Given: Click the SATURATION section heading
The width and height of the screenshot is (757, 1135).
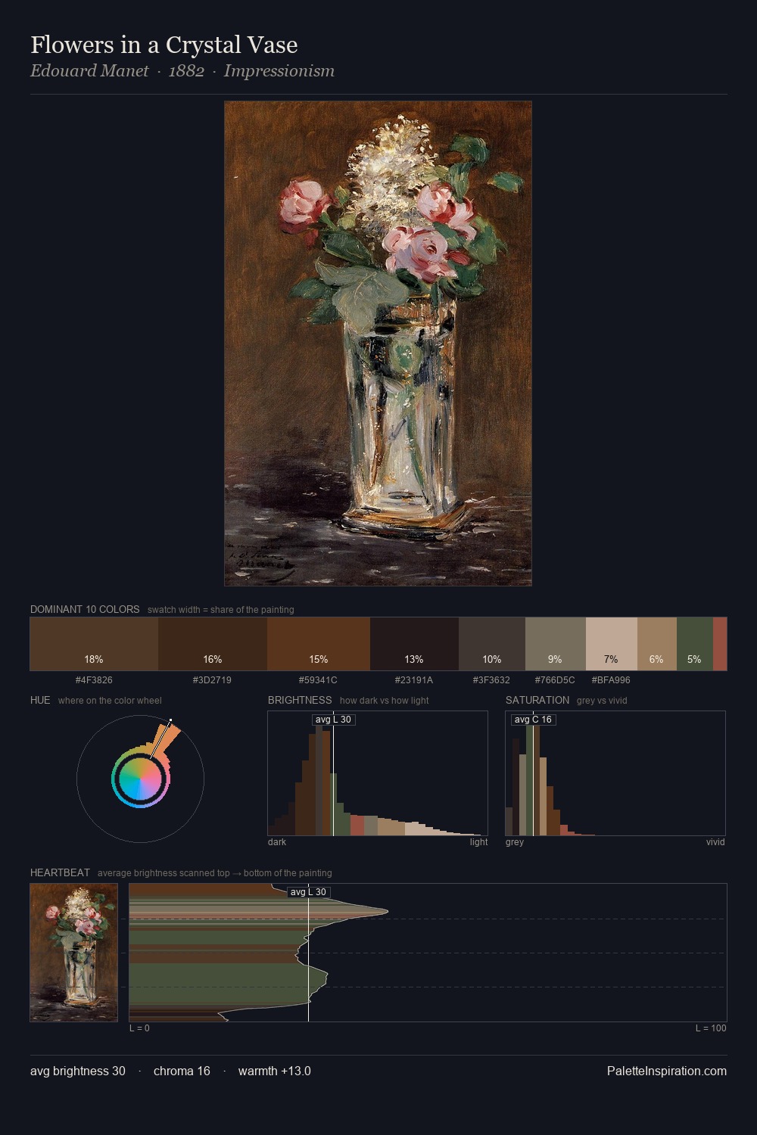Looking at the screenshot, I should (537, 700).
